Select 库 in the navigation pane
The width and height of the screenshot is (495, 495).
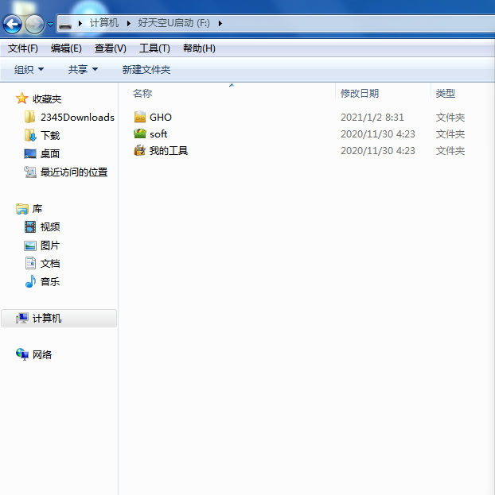click(x=37, y=209)
